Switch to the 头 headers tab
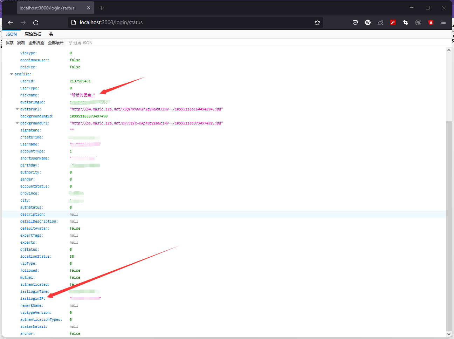Screen dimensions: 454x339 (51, 34)
